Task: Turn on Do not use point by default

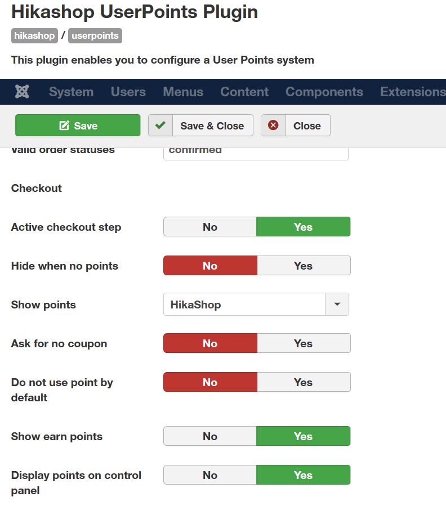Action: pyautogui.click(x=303, y=382)
